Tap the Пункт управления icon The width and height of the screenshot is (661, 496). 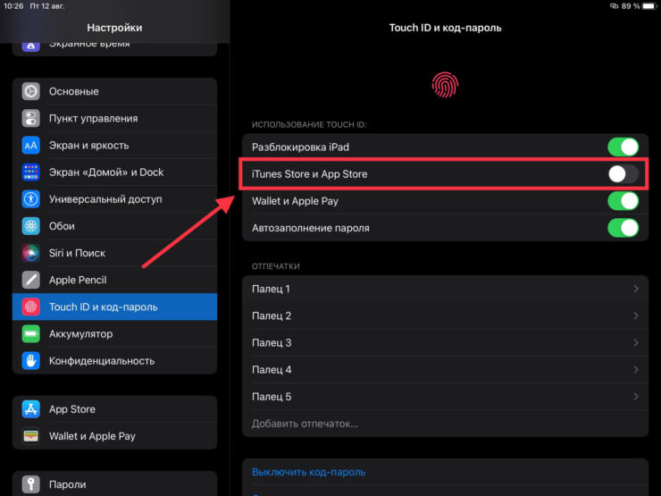click(31, 118)
